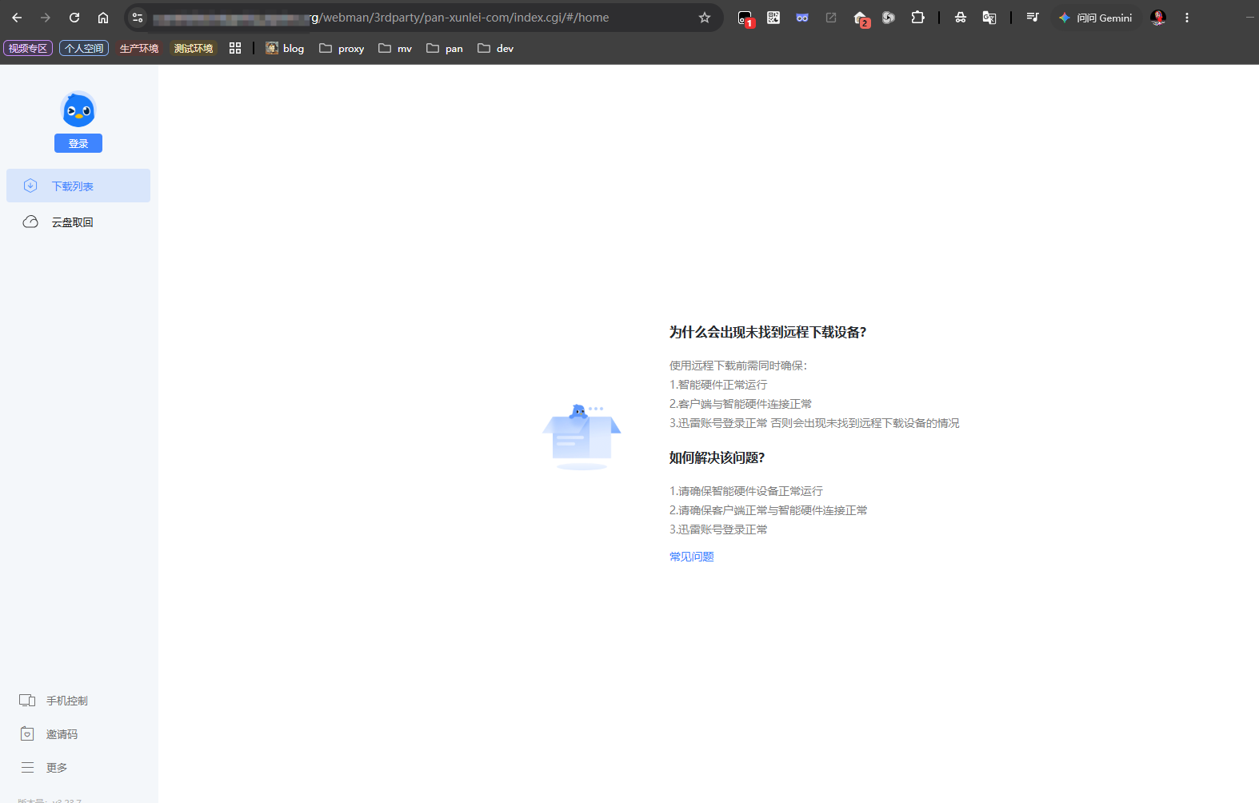1259x803 pixels.
Task: Open the QR code extension icon
Action: [773, 18]
